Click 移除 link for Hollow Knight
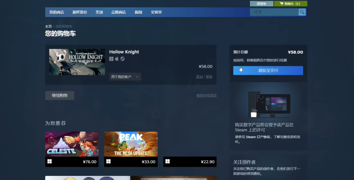The height and width of the screenshot is (180, 354). (209, 77)
